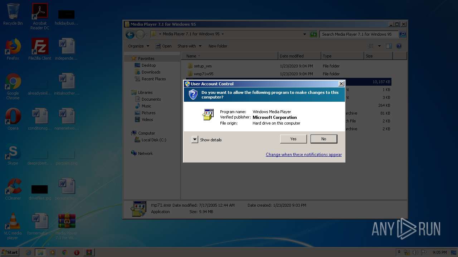The width and height of the screenshot is (458, 257).
Task: Select the 'conditionsg...' Word document on desktop
Action: [x=40, y=119]
